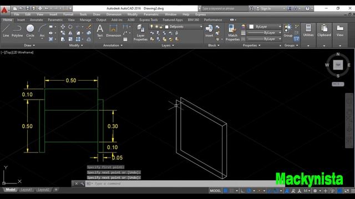
Task: Select the Polyline tool
Action: [17, 31]
